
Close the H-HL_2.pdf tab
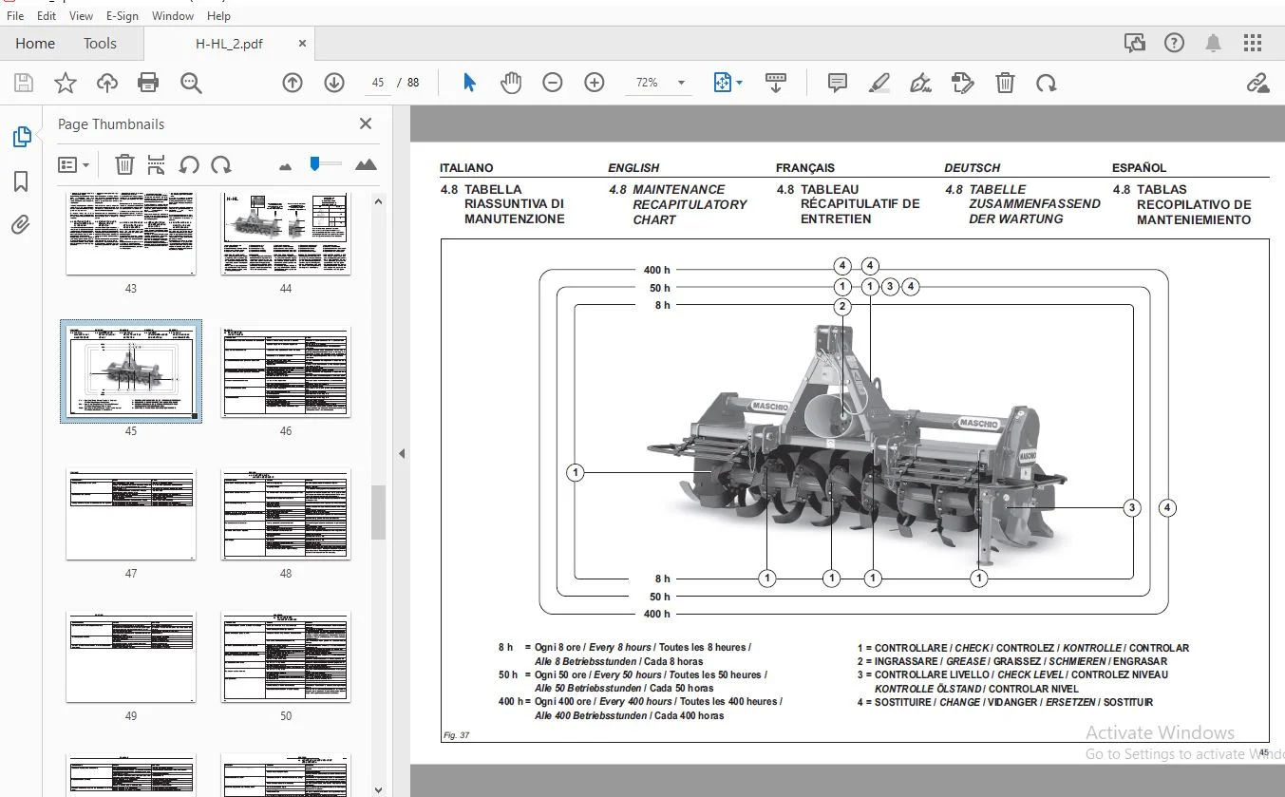coord(303,43)
